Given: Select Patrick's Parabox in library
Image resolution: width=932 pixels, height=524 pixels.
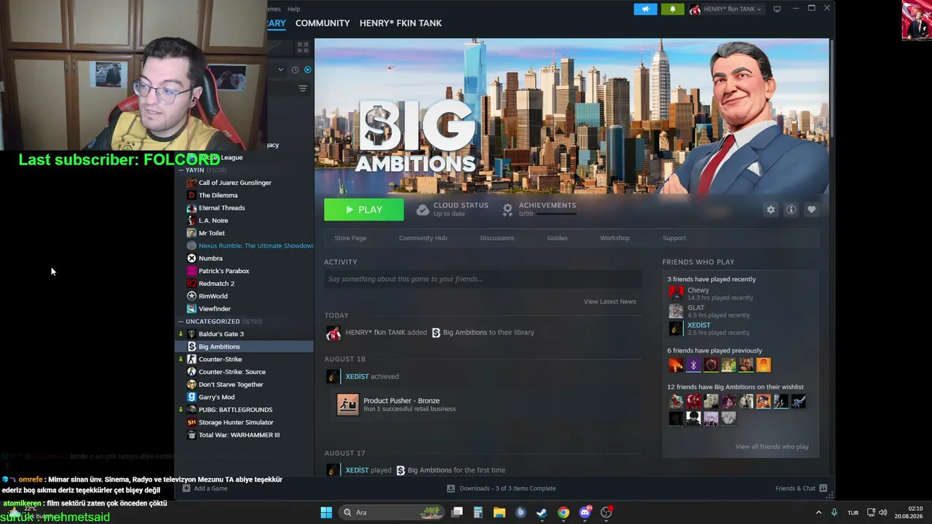Looking at the screenshot, I should coord(224,271).
